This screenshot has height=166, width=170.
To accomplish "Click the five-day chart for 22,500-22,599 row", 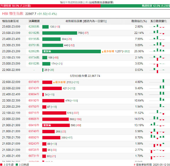I will tap(157, 87).
